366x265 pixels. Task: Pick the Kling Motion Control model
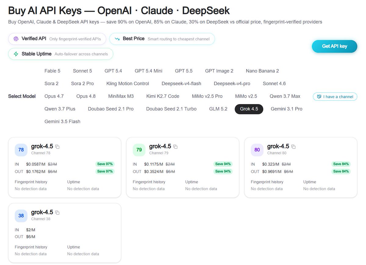pyautogui.click(x=128, y=84)
